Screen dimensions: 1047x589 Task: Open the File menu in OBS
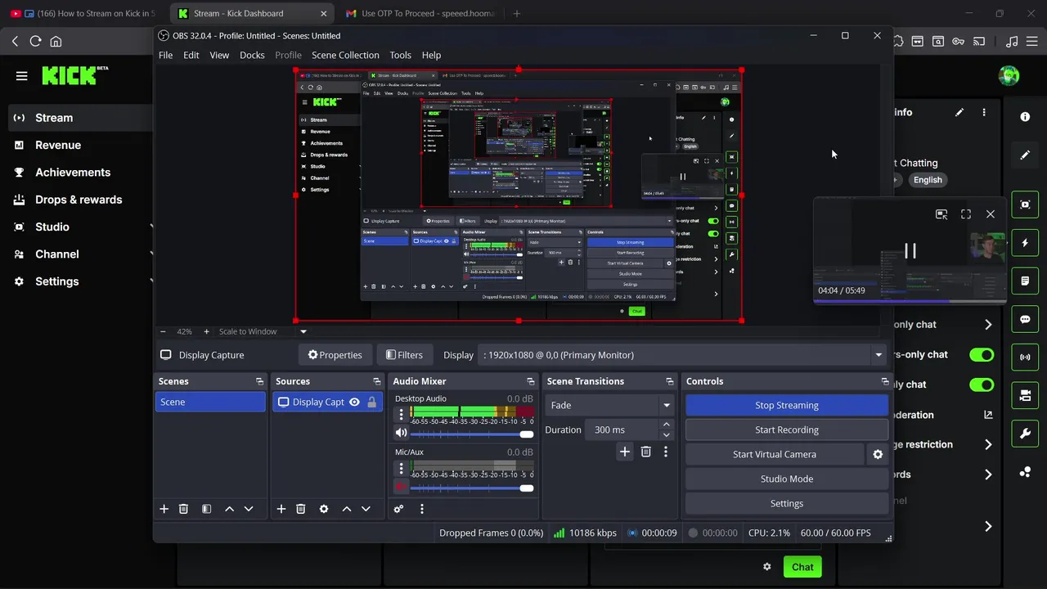[165, 55]
